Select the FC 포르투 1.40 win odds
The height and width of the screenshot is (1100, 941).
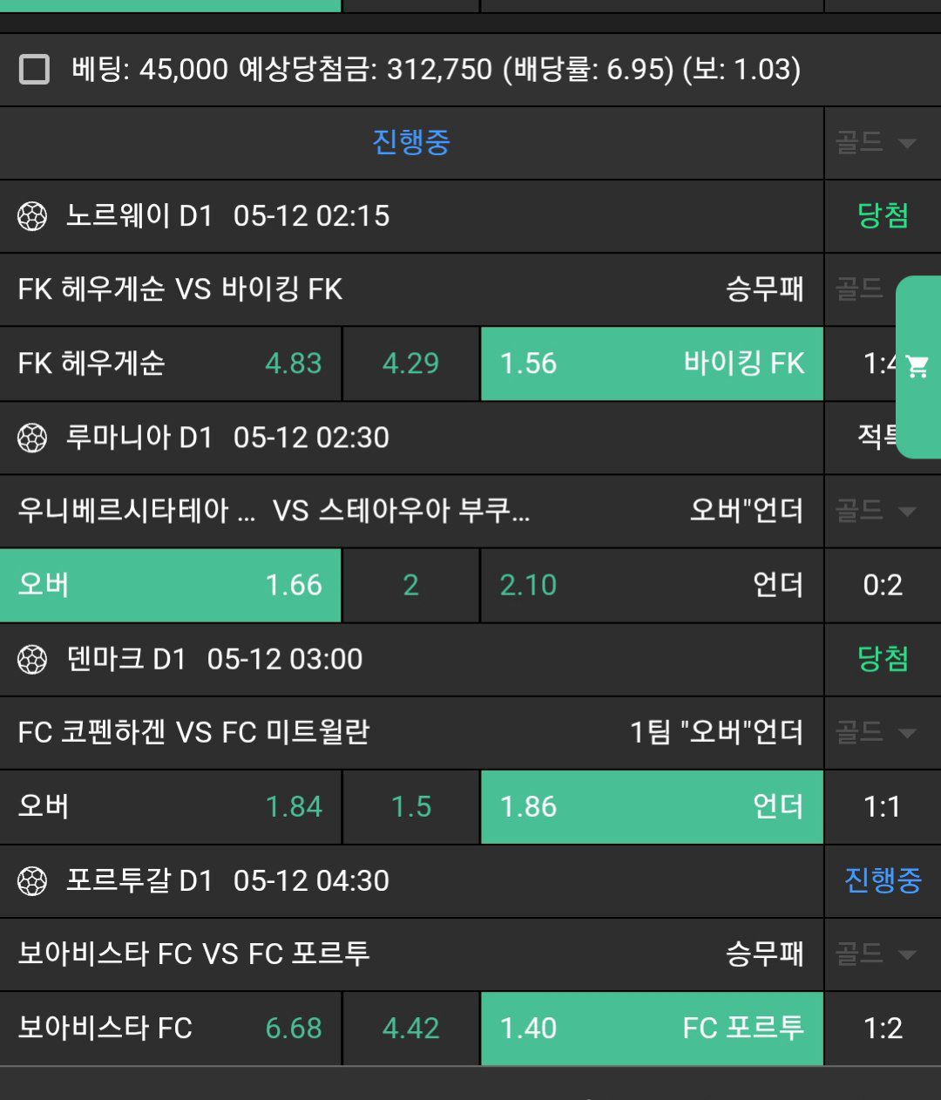point(652,1029)
